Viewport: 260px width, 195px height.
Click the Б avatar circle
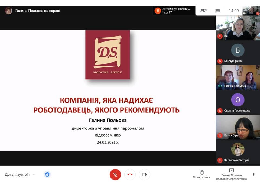coord(238,50)
